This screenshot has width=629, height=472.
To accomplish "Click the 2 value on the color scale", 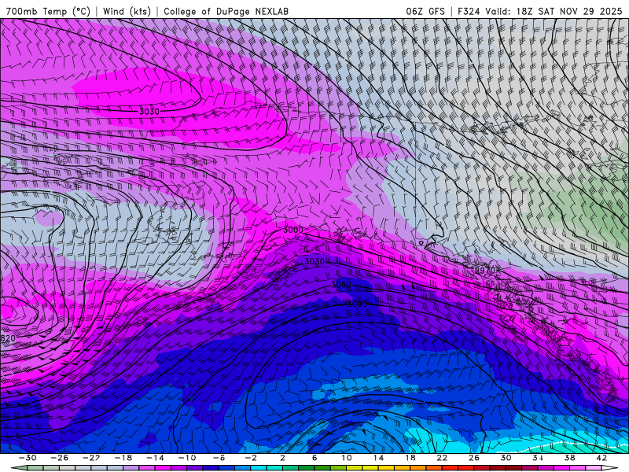I will pos(282,458).
